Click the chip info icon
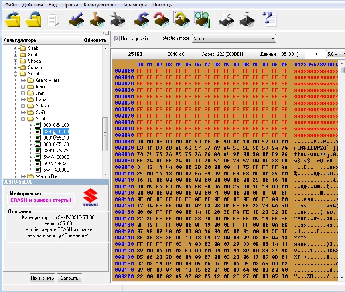Screen dimensions: 345x292 (247, 20)
